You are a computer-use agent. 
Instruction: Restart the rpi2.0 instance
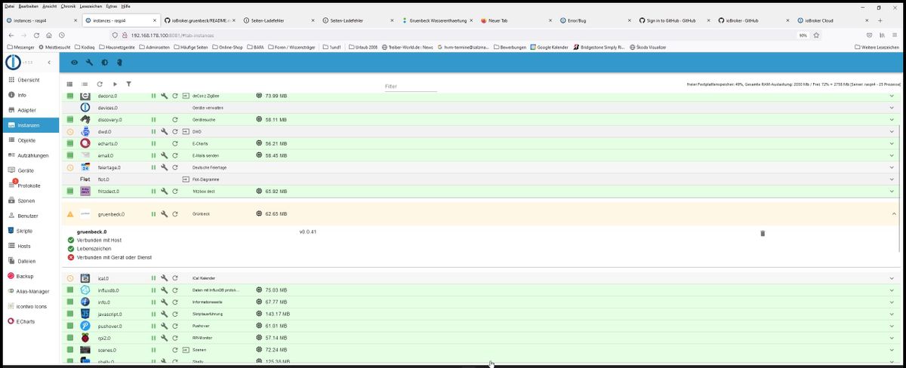coord(175,338)
